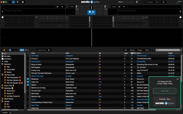The height and width of the screenshot is (114, 183).
Task: Click deck 2 loop tab icon beside 2X button
Action: point(146,17)
